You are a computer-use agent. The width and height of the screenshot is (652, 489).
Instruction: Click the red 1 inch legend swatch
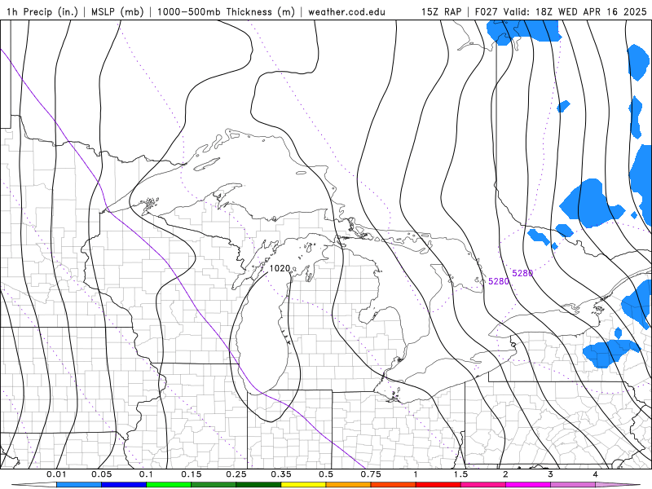[438, 485]
